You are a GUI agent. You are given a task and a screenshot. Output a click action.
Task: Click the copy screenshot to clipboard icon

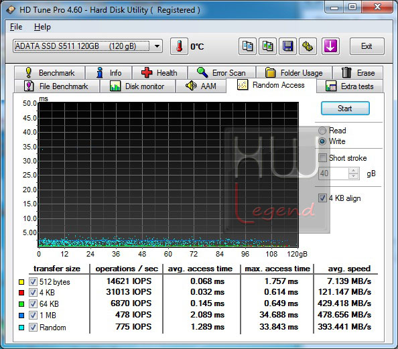tap(267, 46)
